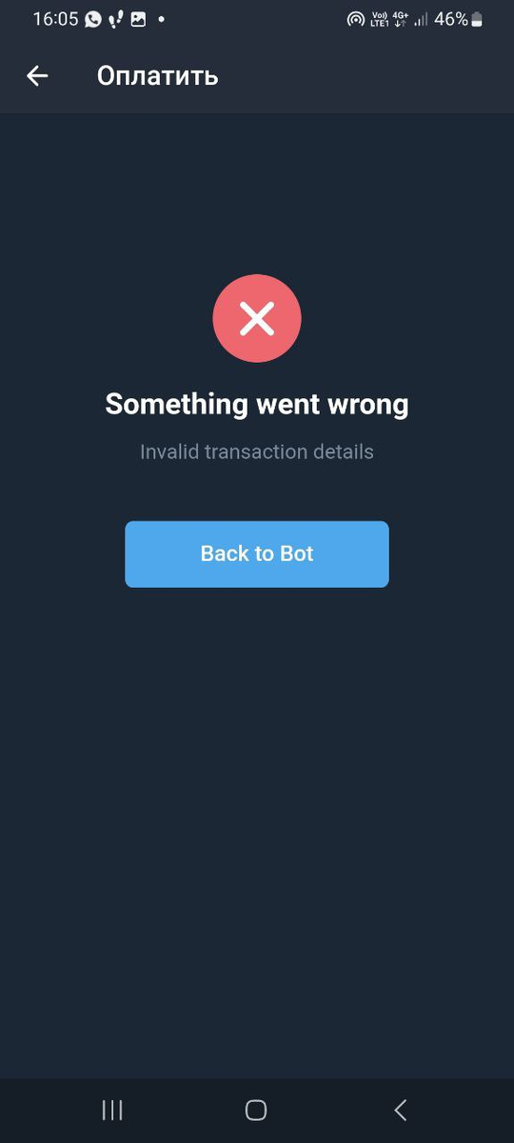This screenshot has height=1143, width=514.
Task: Tap the footsteps notification icon
Action: (116, 19)
